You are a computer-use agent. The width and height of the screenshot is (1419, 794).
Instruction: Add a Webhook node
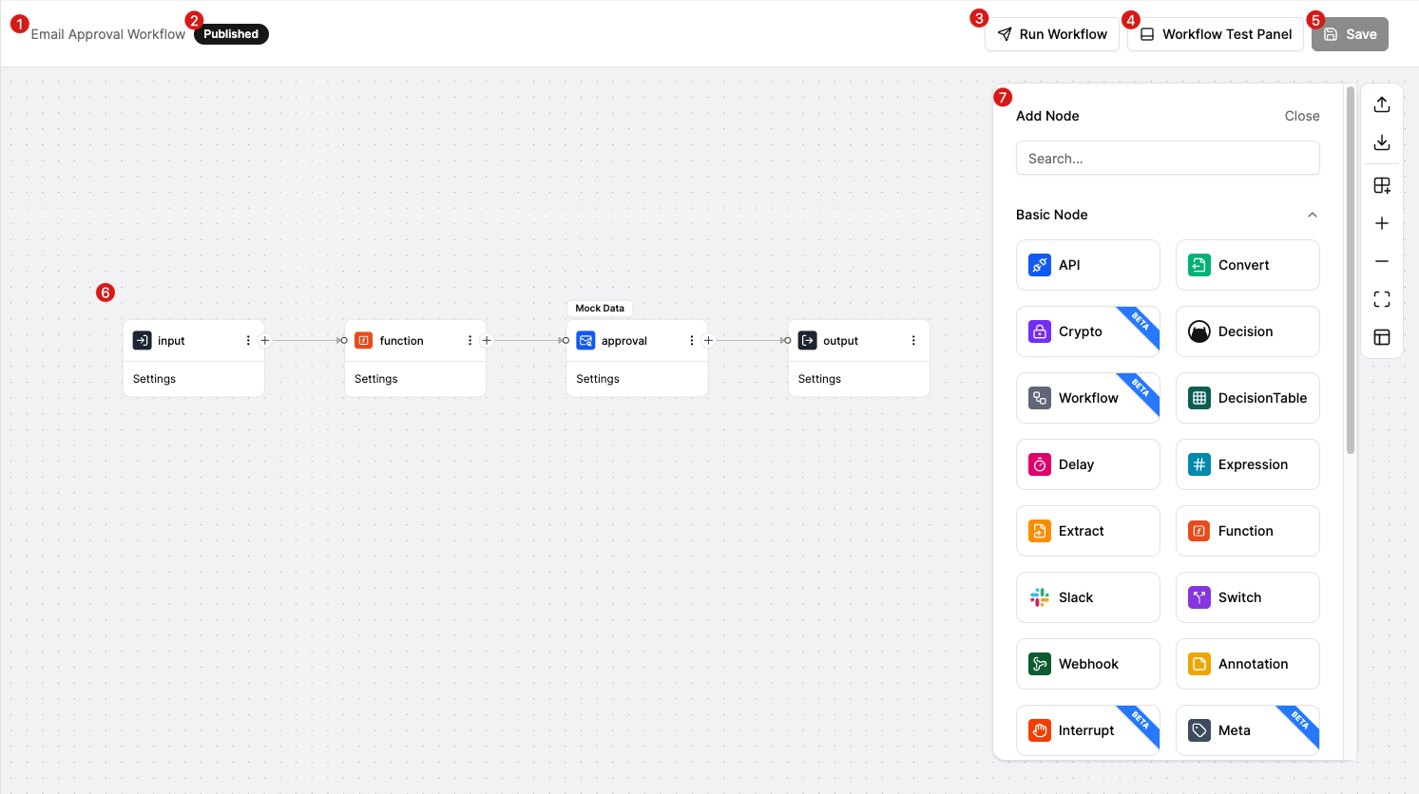(1088, 664)
